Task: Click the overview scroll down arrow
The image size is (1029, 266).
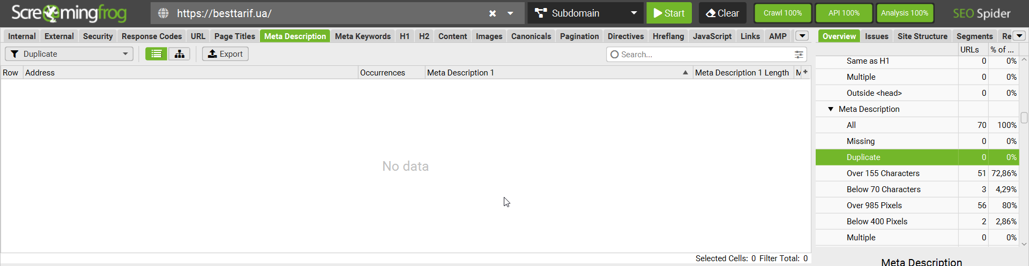Action: coord(1024,244)
